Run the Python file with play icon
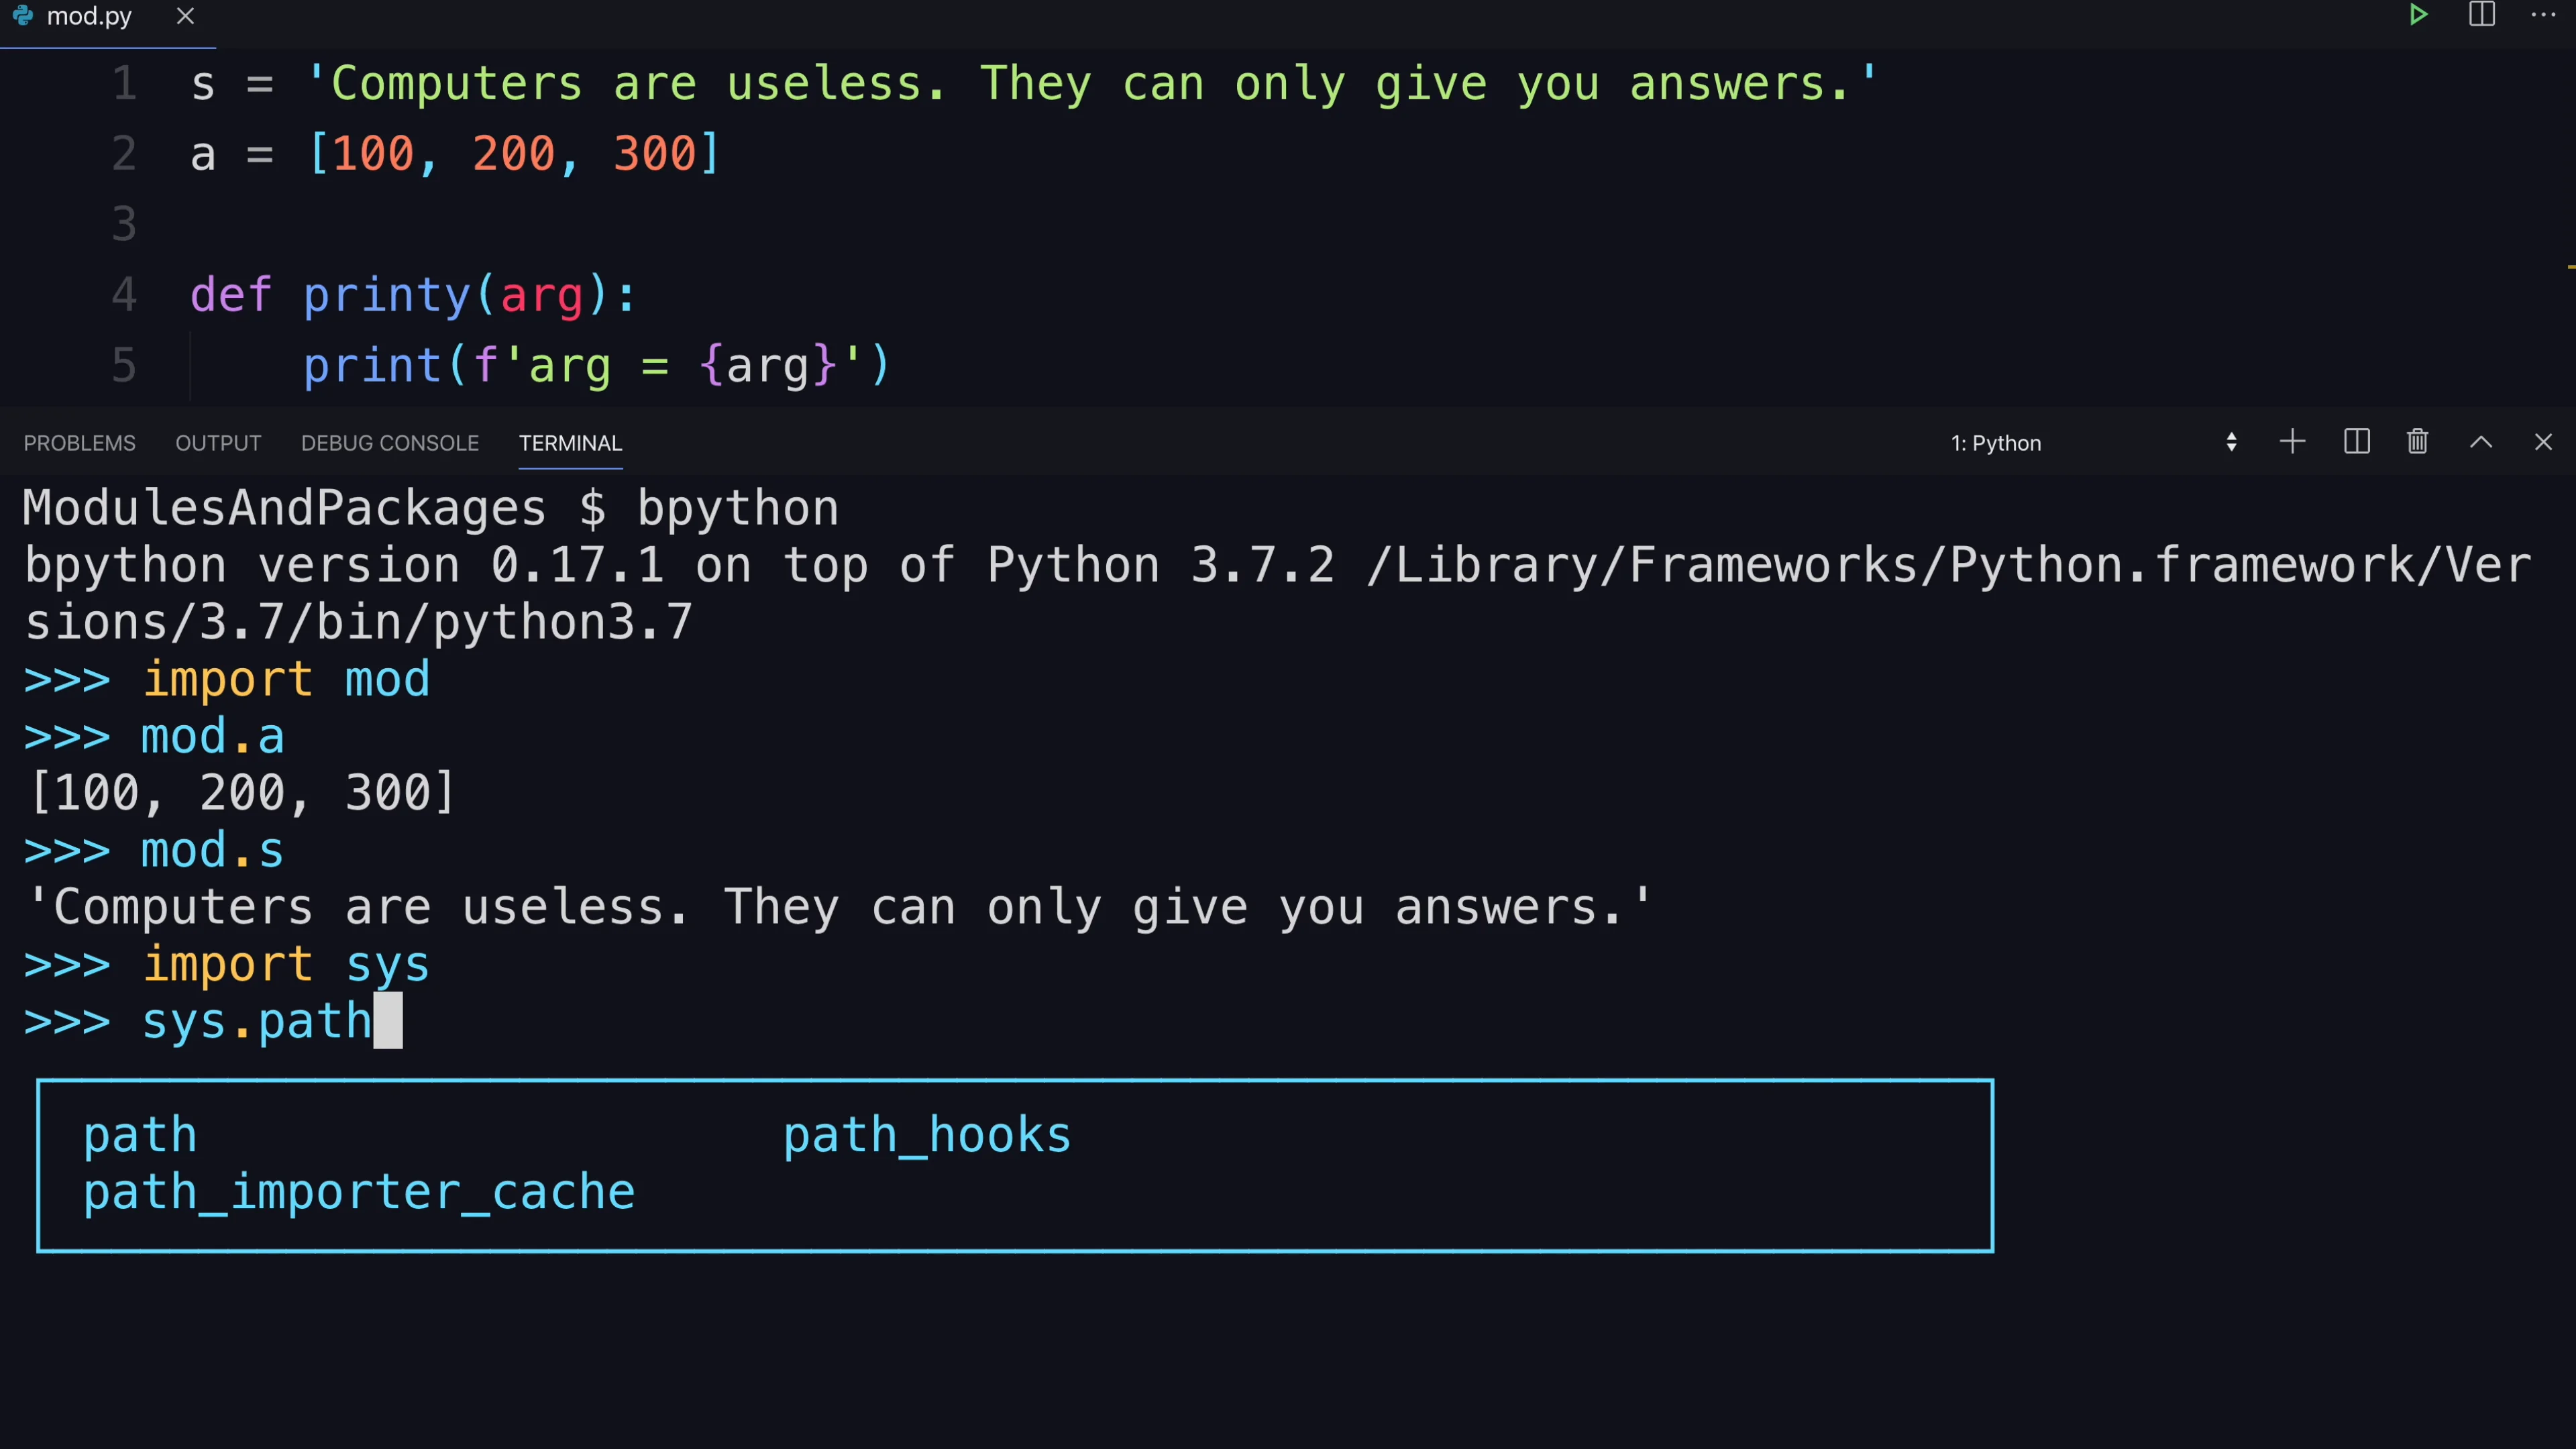Viewport: 2576px width, 1449px height. pos(2418,15)
